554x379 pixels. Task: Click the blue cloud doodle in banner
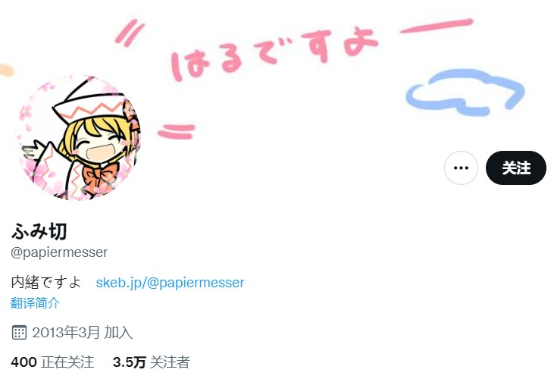pyautogui.click(x=465, y=92)
